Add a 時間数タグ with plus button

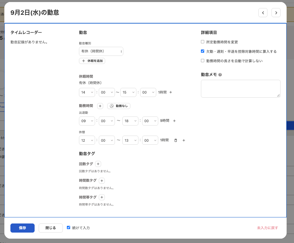pos(102,181)
